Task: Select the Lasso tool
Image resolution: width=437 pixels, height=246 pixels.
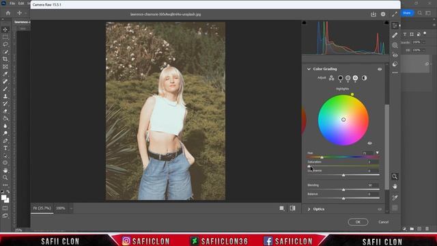Action: point(5,44)
